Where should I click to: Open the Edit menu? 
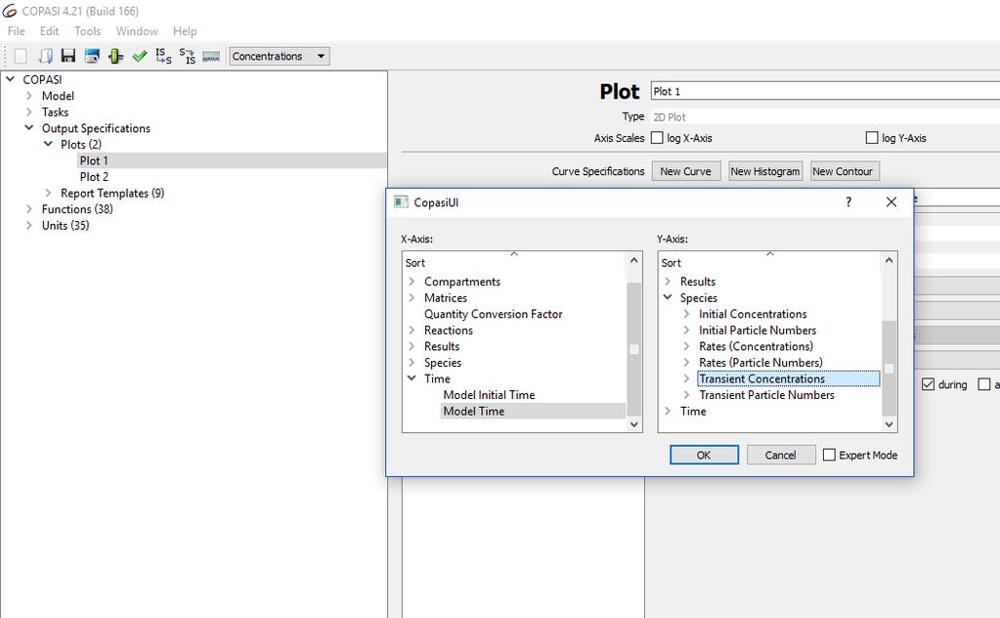click(x=49, y=31)
